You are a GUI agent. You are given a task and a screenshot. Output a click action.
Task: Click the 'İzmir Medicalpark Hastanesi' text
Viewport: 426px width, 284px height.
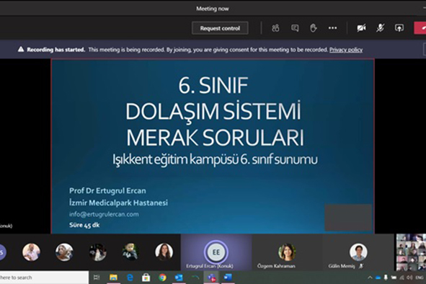pyautogui.click(x=118, y=203)
